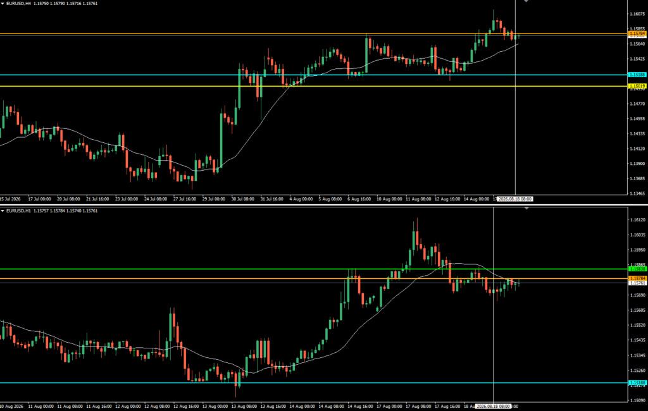Click the chart shift marker on H1 chart
The height and width of the screenshot is (411, 648).
coord(526,208)
